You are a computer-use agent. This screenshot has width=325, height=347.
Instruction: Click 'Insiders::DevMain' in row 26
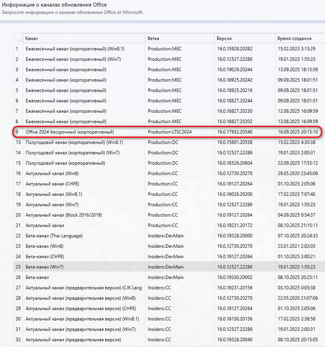[x=179, y=277]
